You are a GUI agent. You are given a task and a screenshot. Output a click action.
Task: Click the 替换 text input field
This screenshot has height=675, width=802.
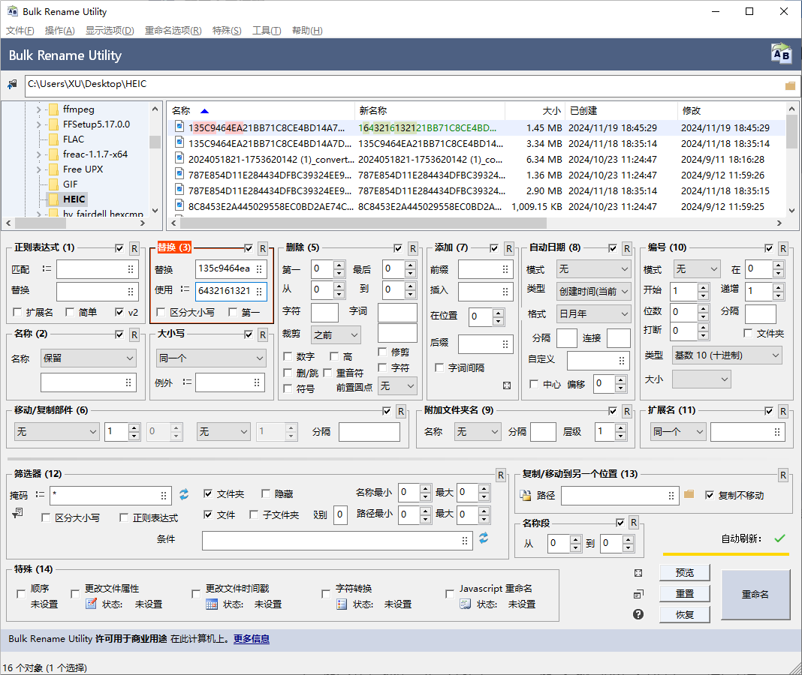(x=224, y=269)
